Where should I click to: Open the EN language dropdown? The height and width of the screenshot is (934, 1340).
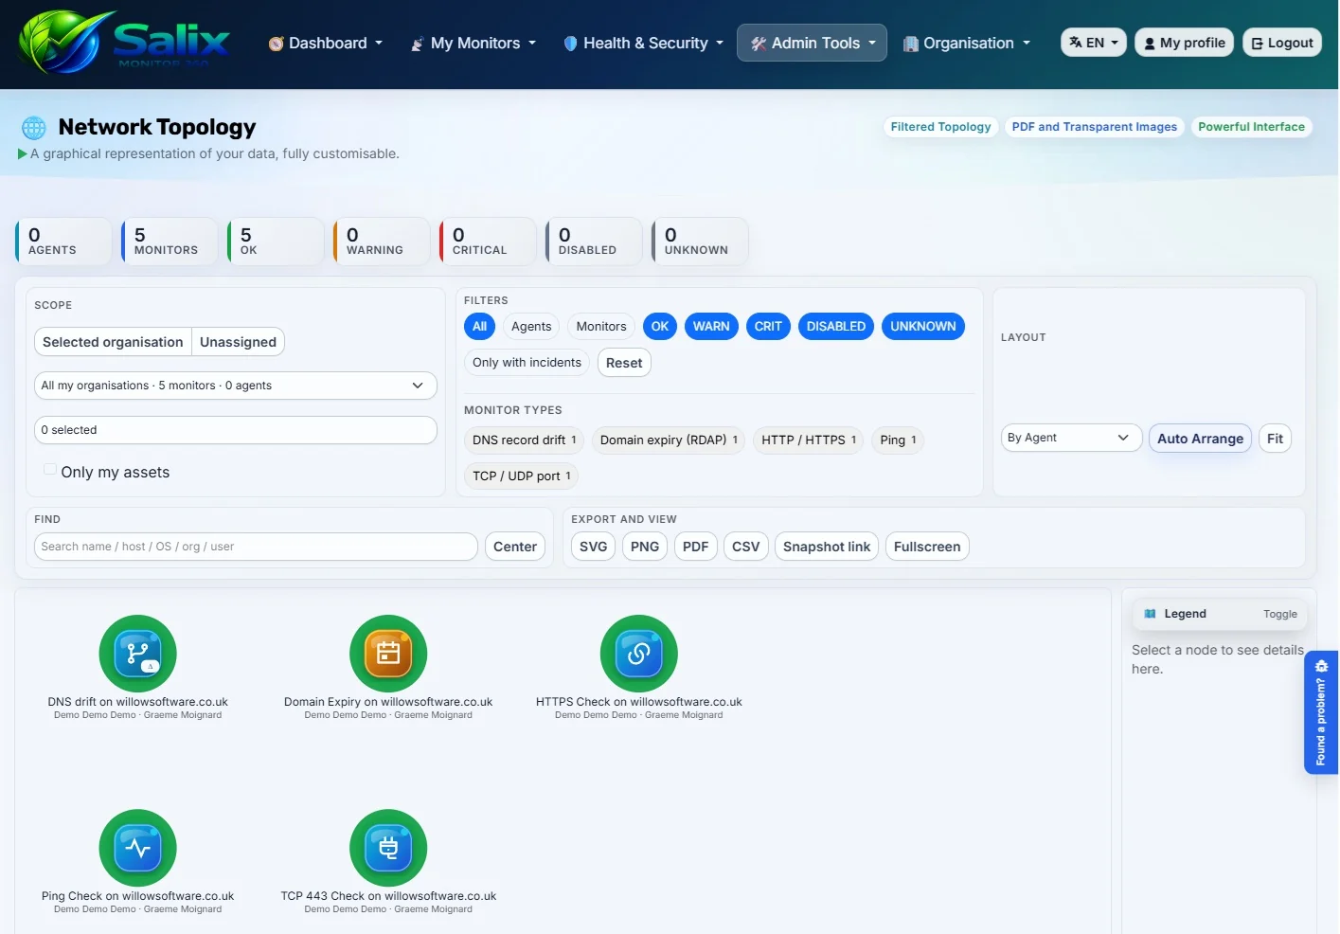coord(1094,43)
